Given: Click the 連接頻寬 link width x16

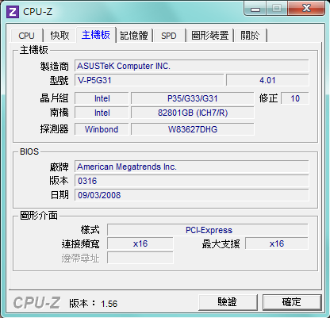Looking at the screenshot, I should (x=140, y=243).
